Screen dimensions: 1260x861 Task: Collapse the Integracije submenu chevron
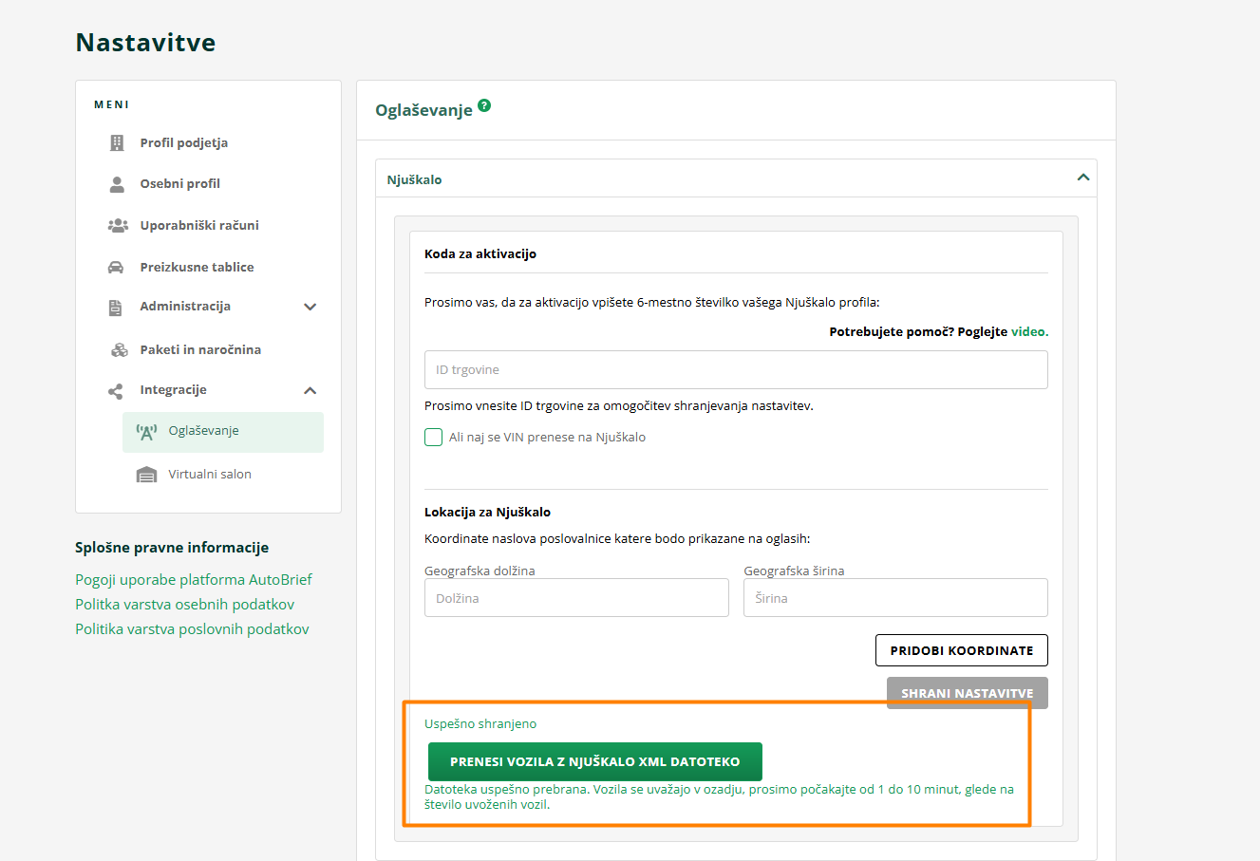pos(310,391)
